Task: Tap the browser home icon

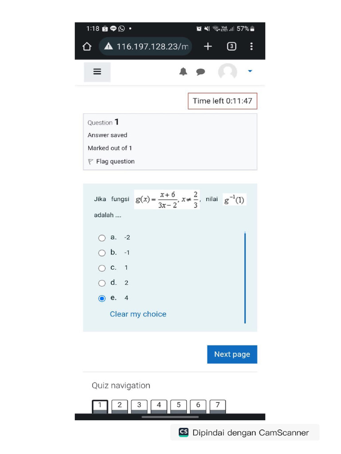Action: (x=87, y=47)
